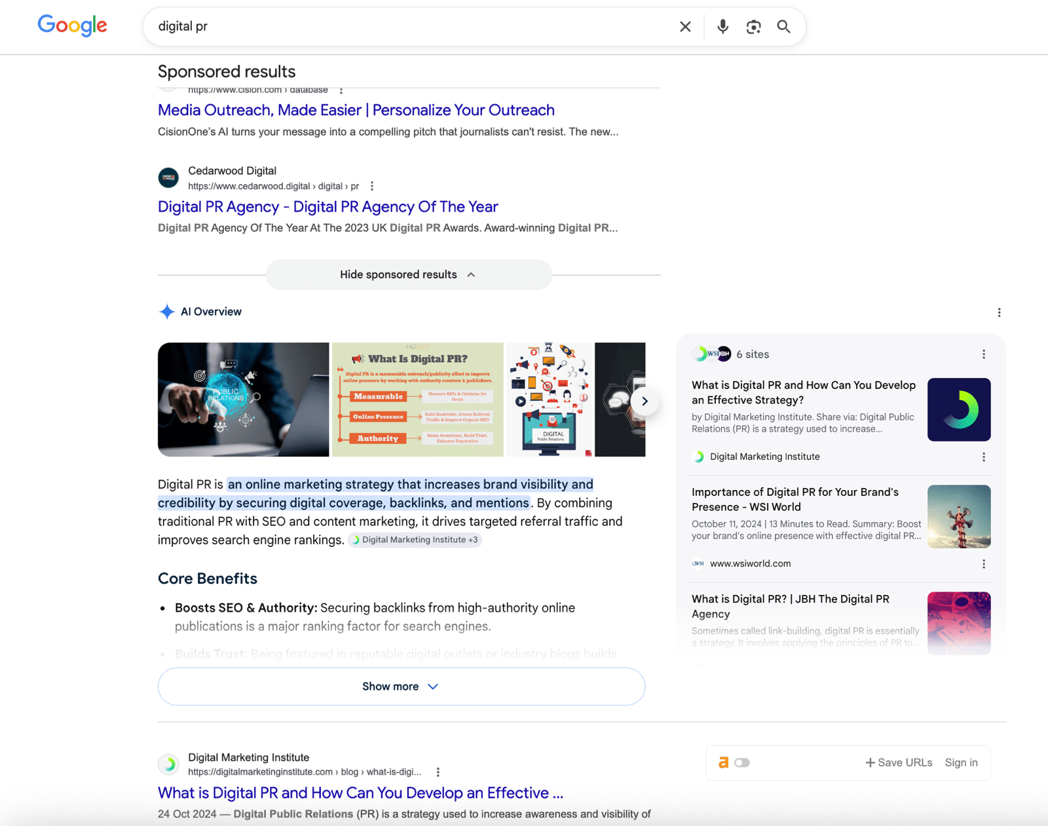This screenshot has height=826, width=1048.
Task: Click Digital Marketing Institute result favicon
Action: pyautogui.click(x=168, y=764)
